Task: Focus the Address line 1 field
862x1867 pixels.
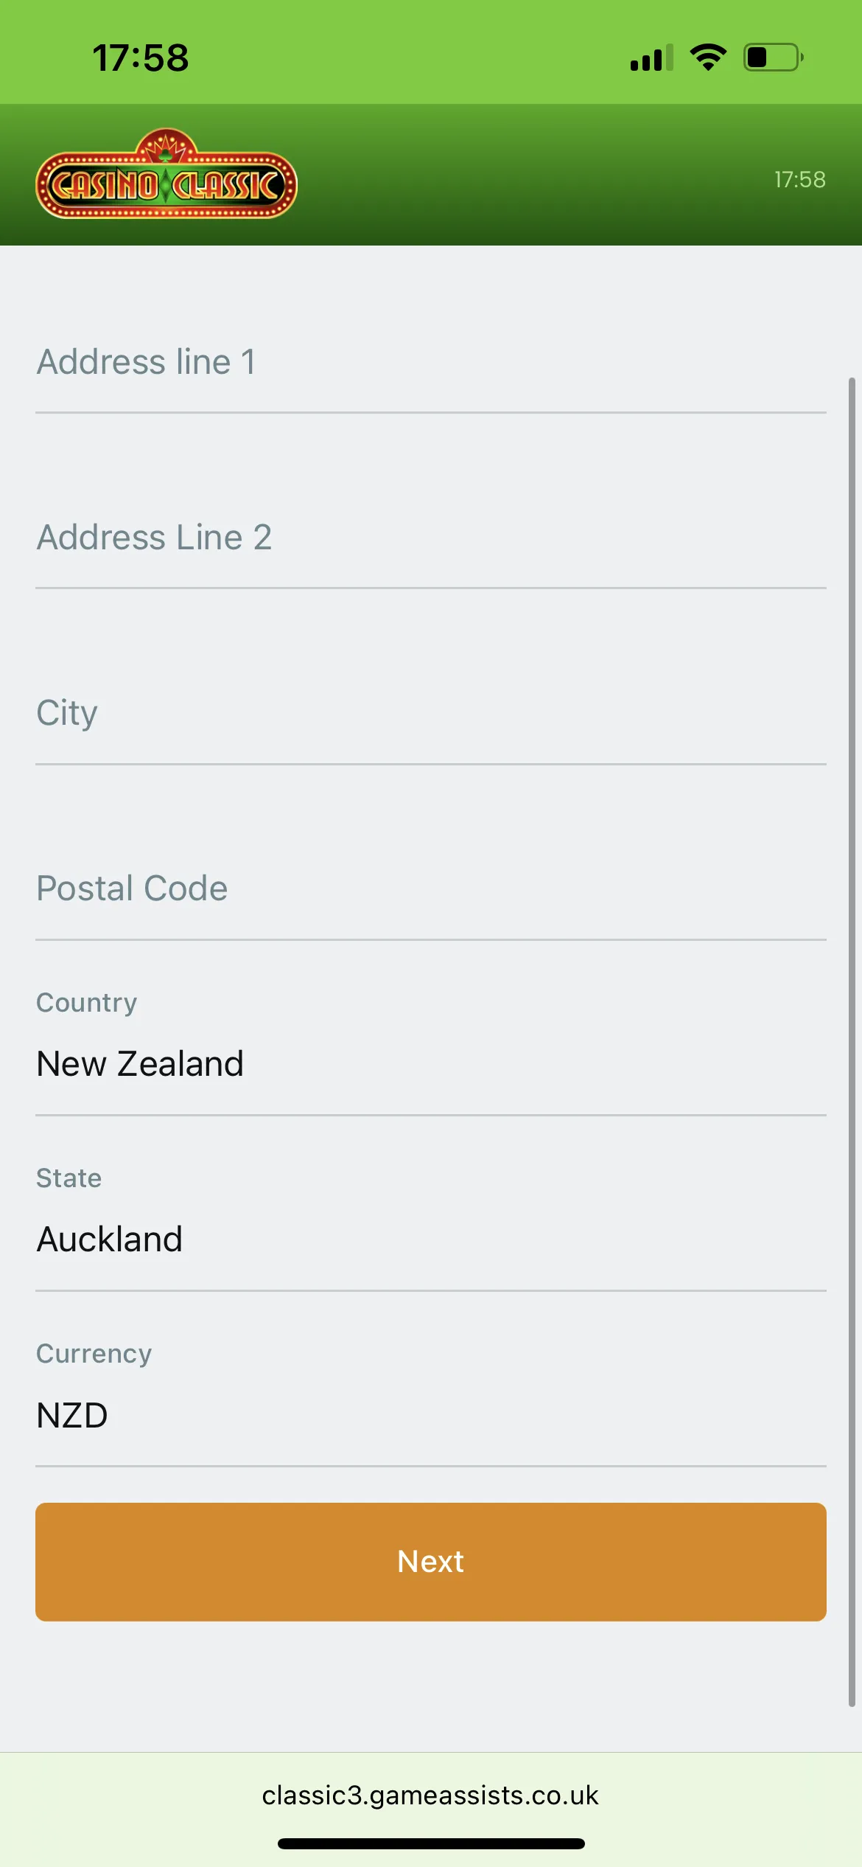Action: tap(430, 363)
